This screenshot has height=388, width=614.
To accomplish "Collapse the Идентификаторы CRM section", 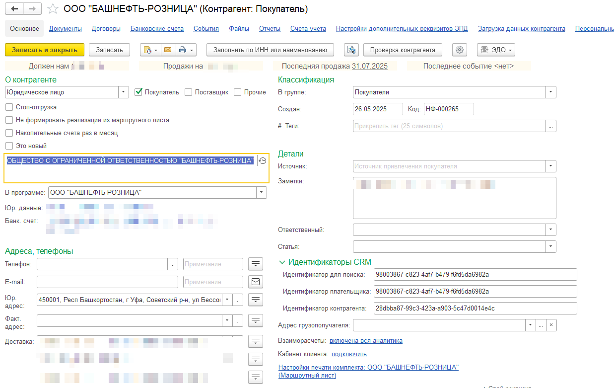I will [x=282, y=262].
